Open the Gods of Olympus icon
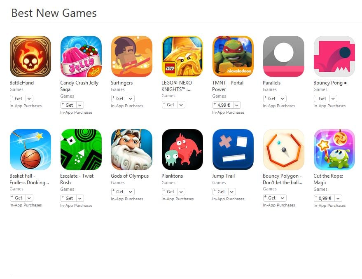This screenshot has width=362, height=279. (132, 150)
